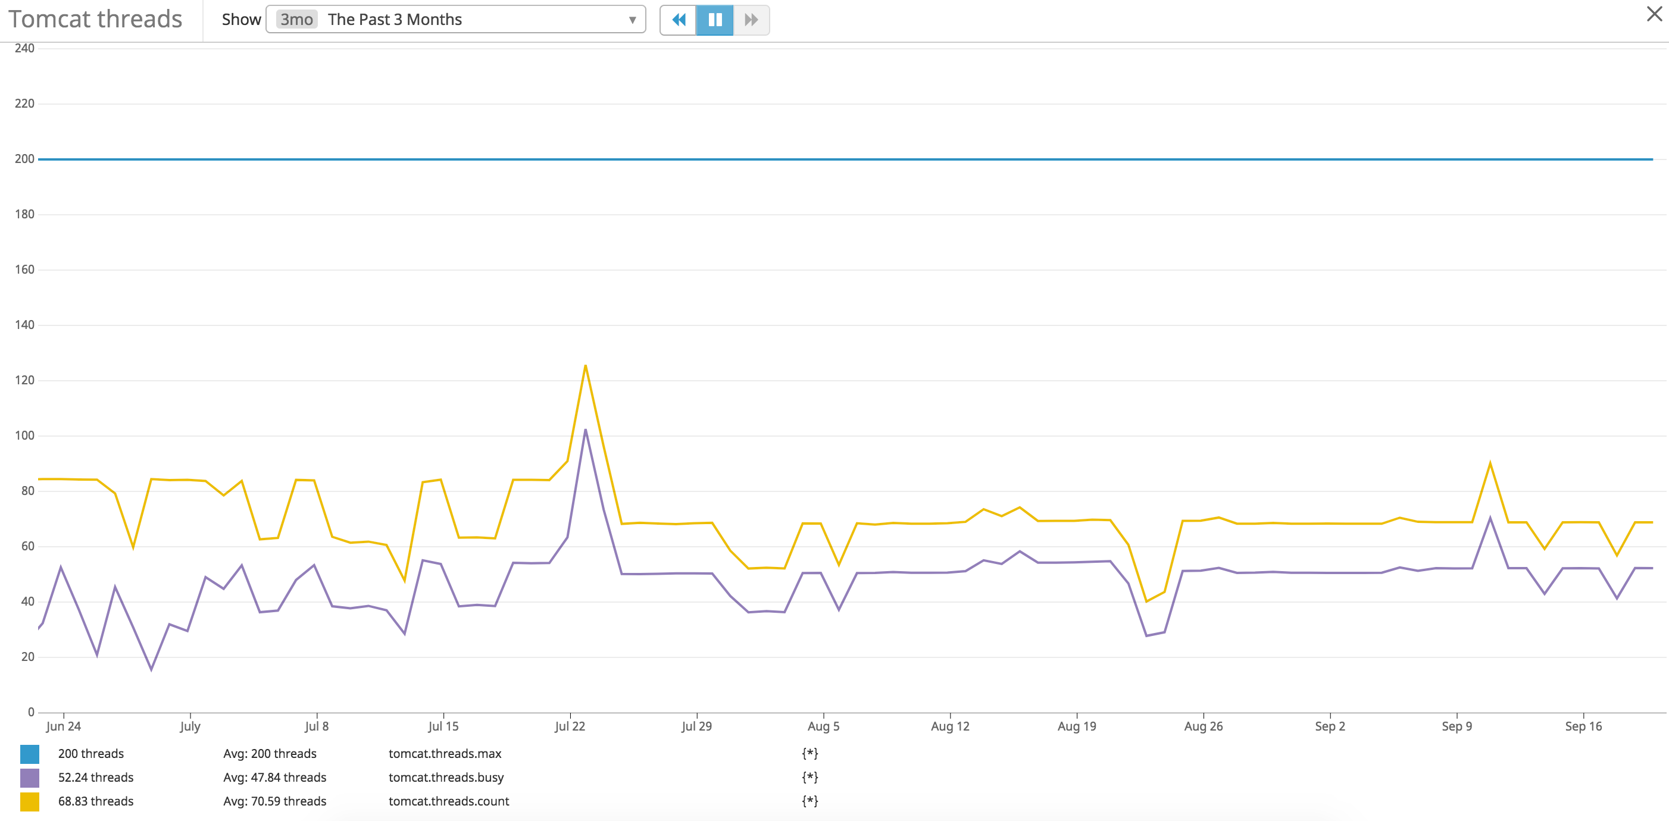Toggle visibility of the 200 threads series
This screenshot has height=821, width=1669.
click(90, 753)
